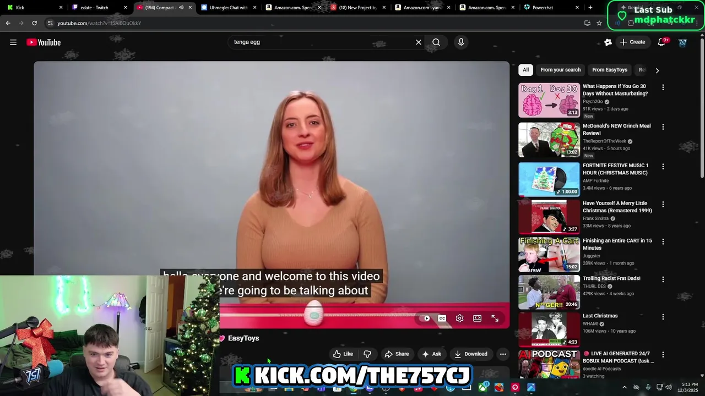Go back with the browser back arrow
The image size is (705, 396).
[x=8, y=23]
